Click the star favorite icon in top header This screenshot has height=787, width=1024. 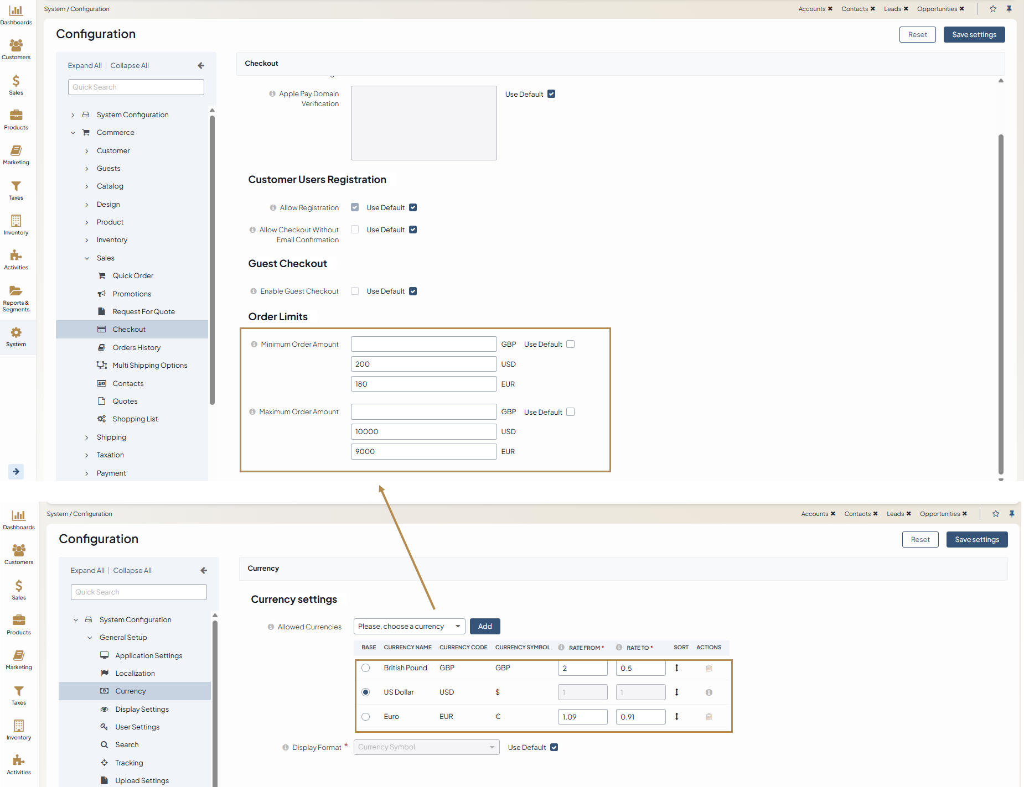(993, 9)
